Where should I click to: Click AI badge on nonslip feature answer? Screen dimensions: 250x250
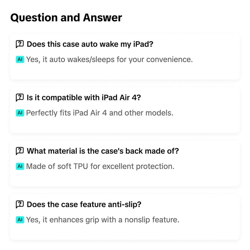(20, 220)
